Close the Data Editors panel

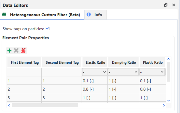174,5
